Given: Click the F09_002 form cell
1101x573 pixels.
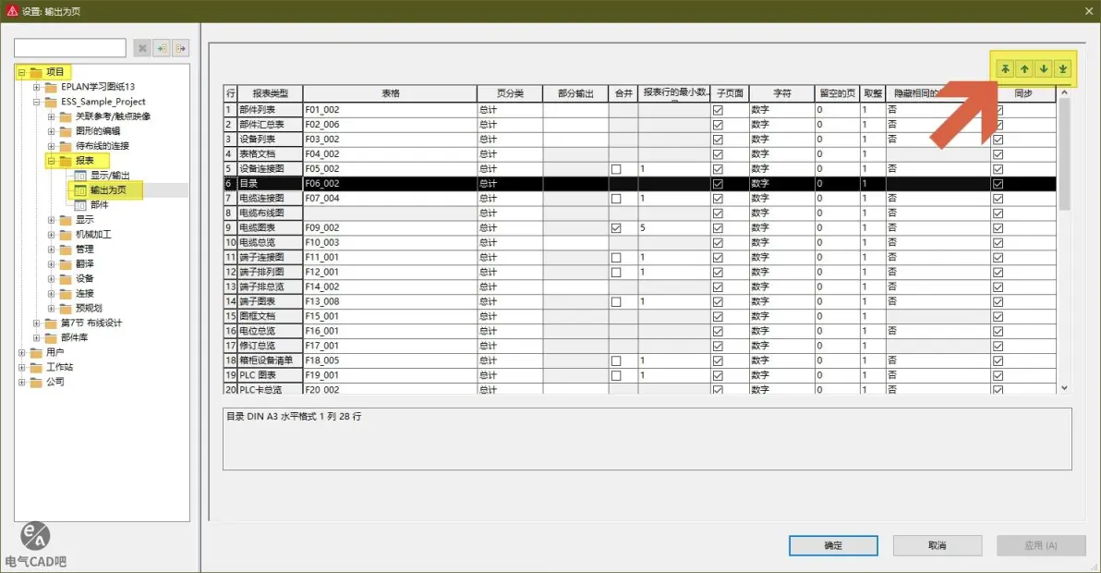Looking at the screenshot, I should point(390,228).
